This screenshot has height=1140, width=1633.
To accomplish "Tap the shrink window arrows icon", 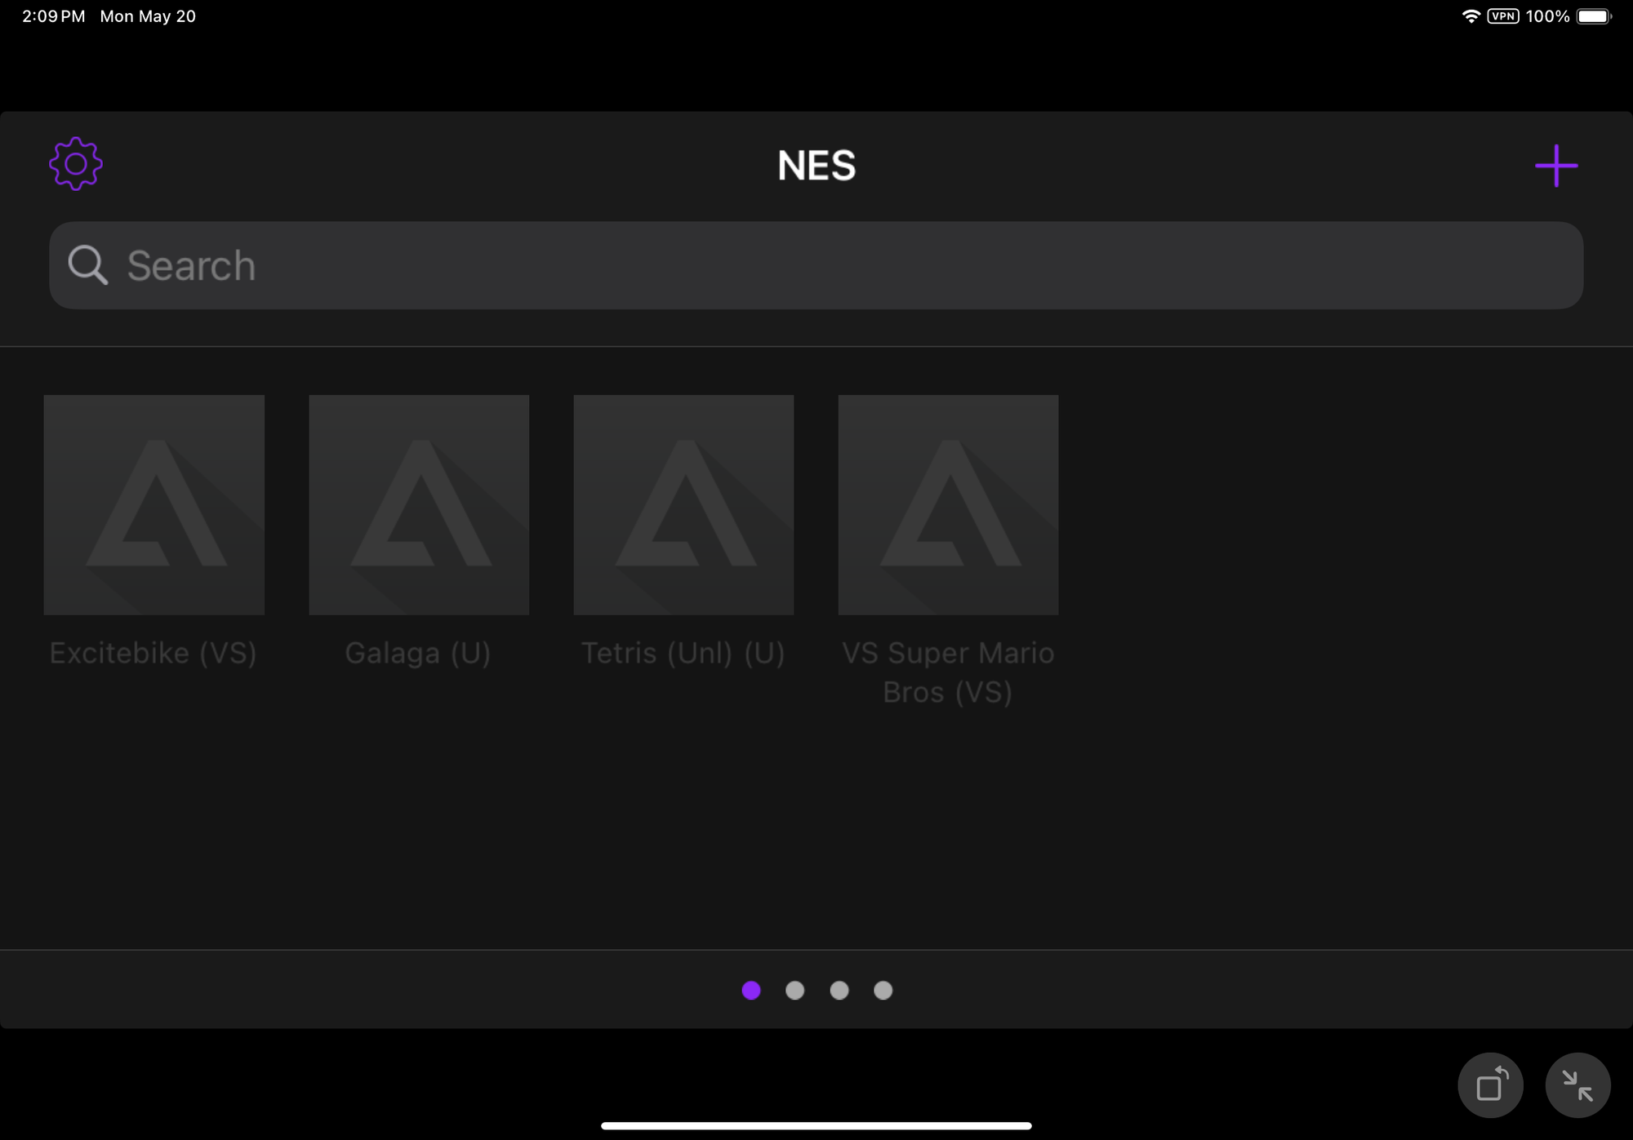I will click(x=1577, y=1085).
